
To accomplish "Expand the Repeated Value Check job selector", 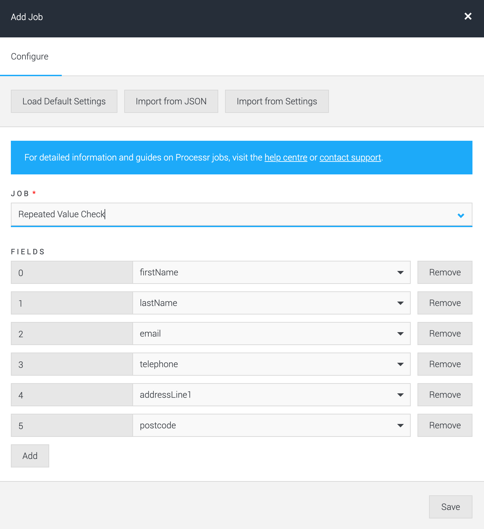I will (461, 215).
